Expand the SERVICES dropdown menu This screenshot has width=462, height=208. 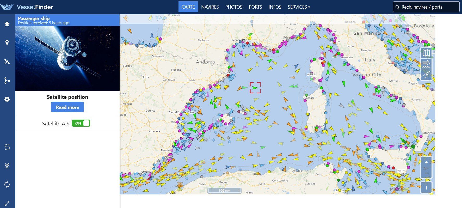pyautogui.click(x=299, y=7)
